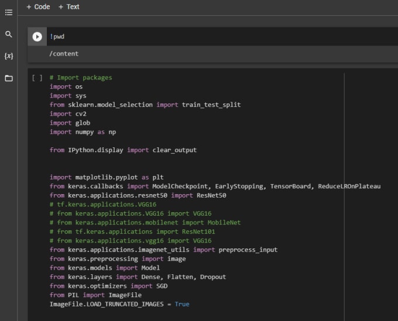Click the 'import glob' line
Image resolution: width=398 pixels, height=321 pixels.
click(70, 123)
